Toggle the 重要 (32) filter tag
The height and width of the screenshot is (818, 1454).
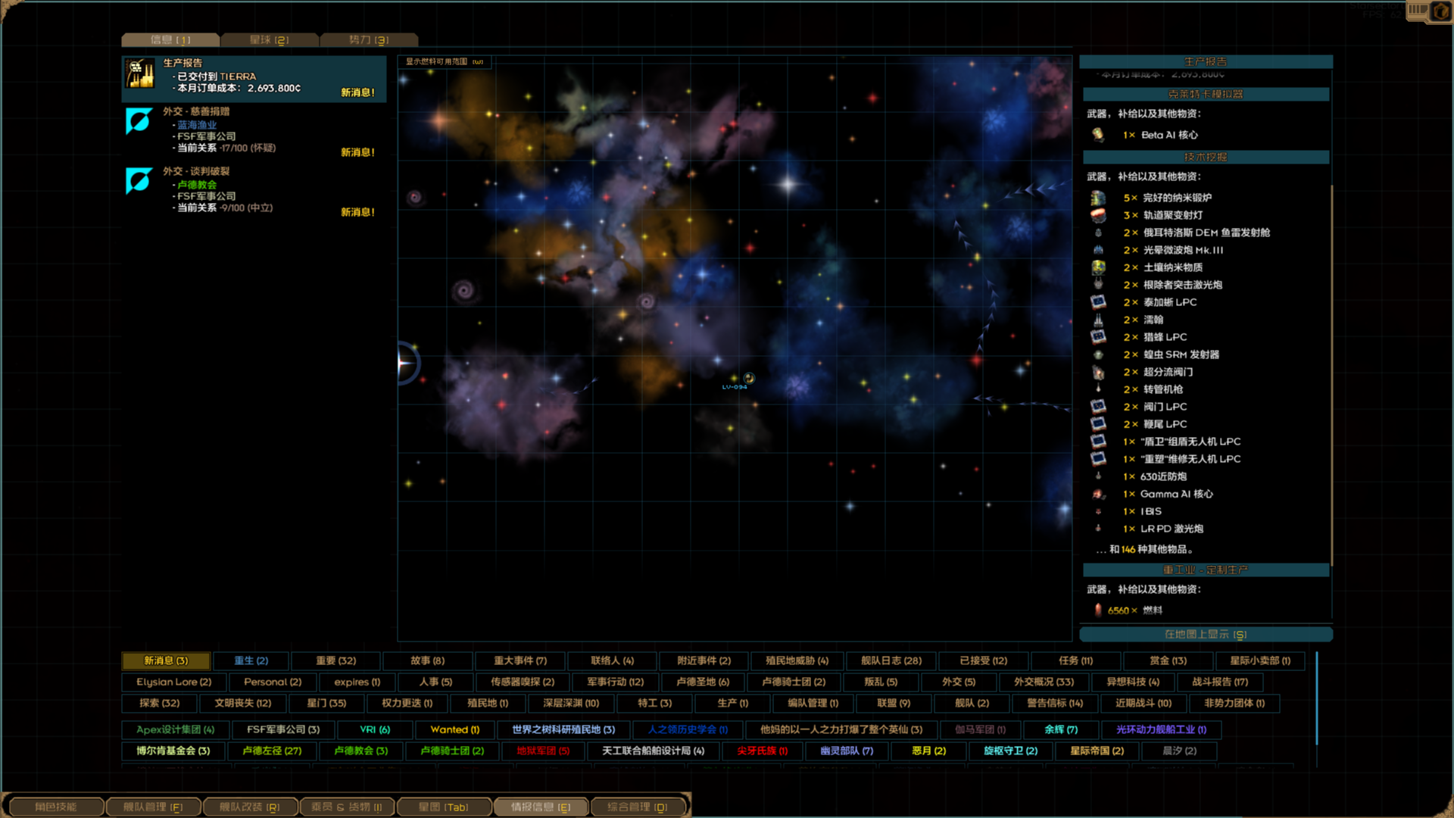tap(335, 660)
